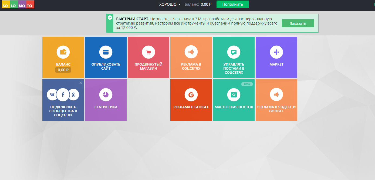The height and width of the screenshot is (180, 375).
Task: Click the Баланс: label in header
Action: [x=192, y=4]
